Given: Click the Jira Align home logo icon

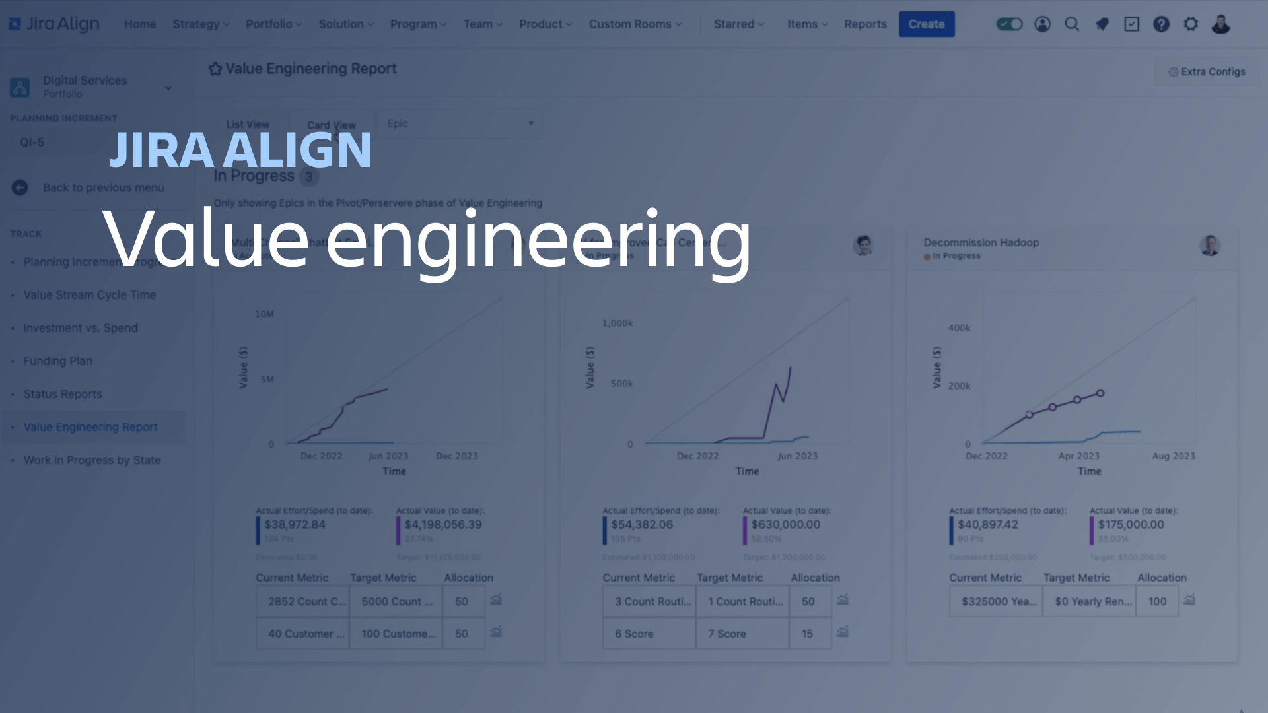Looking at the screenshot, I should [16, 24].
